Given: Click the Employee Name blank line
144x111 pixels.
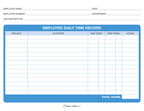Looking at the screenshot, I should tap(57, 9).
